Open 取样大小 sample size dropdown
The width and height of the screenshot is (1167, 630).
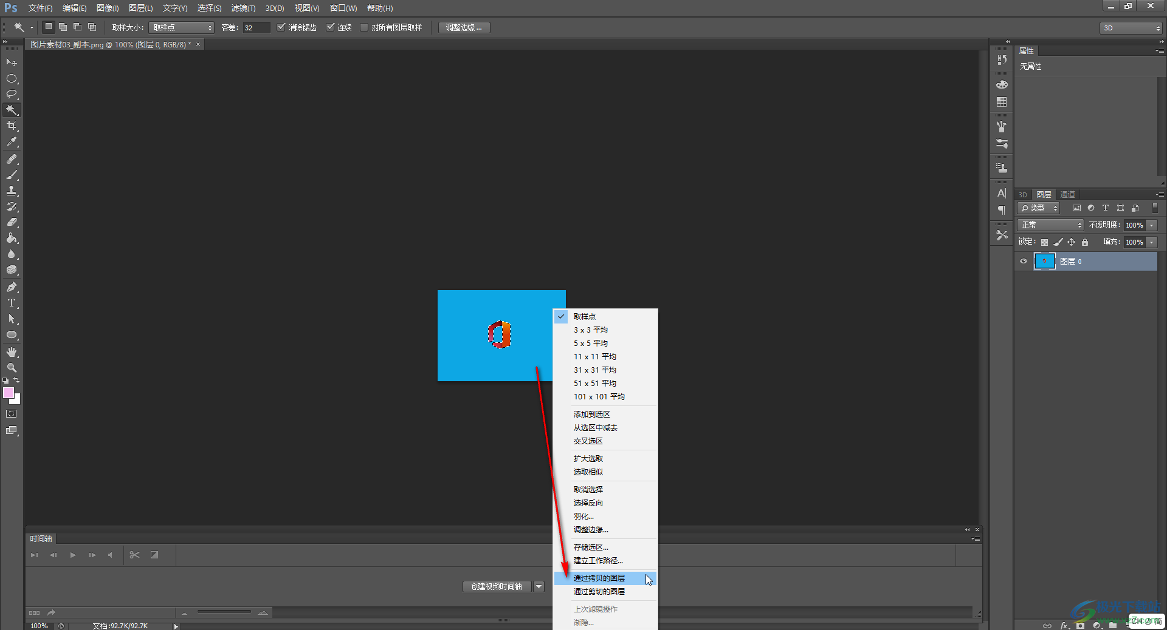point(182,27)
